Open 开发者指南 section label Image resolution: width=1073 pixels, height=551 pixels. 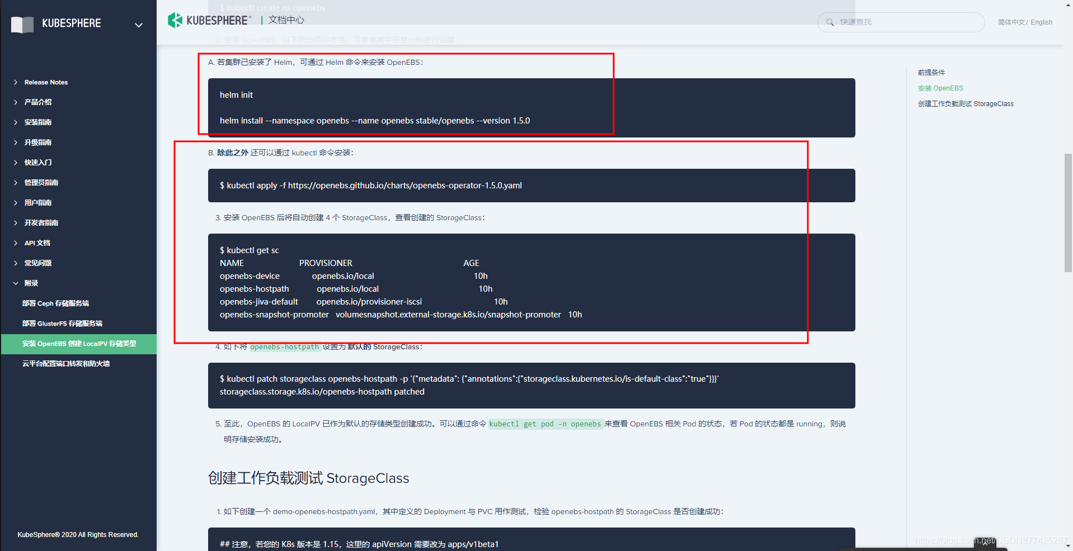pos(41,223)
